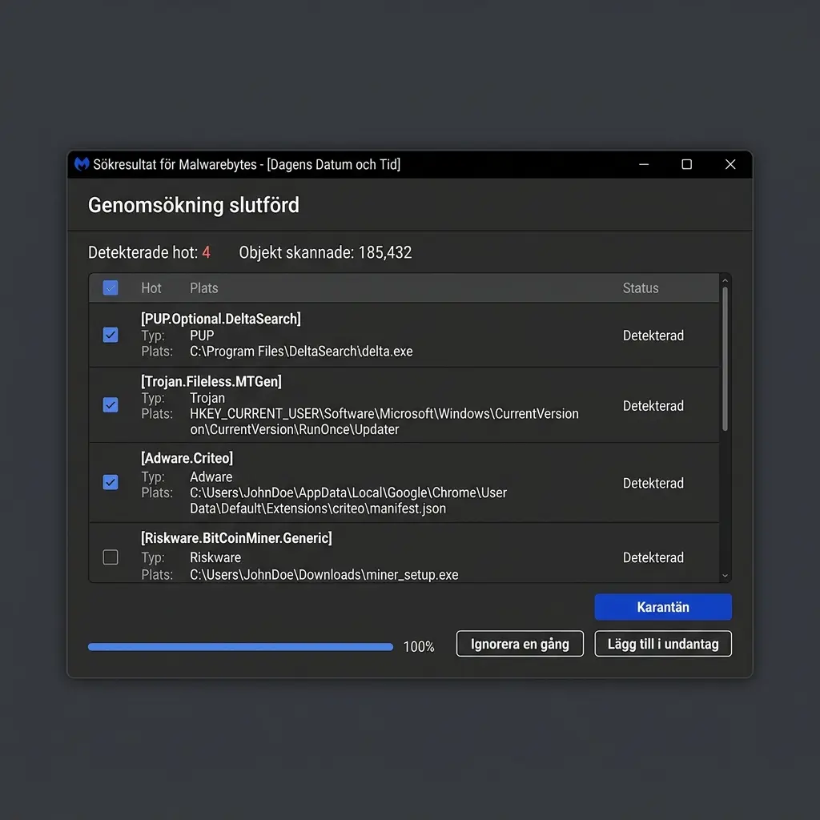Click Detekterad status of Adware.Criteo row

[653, 483]
